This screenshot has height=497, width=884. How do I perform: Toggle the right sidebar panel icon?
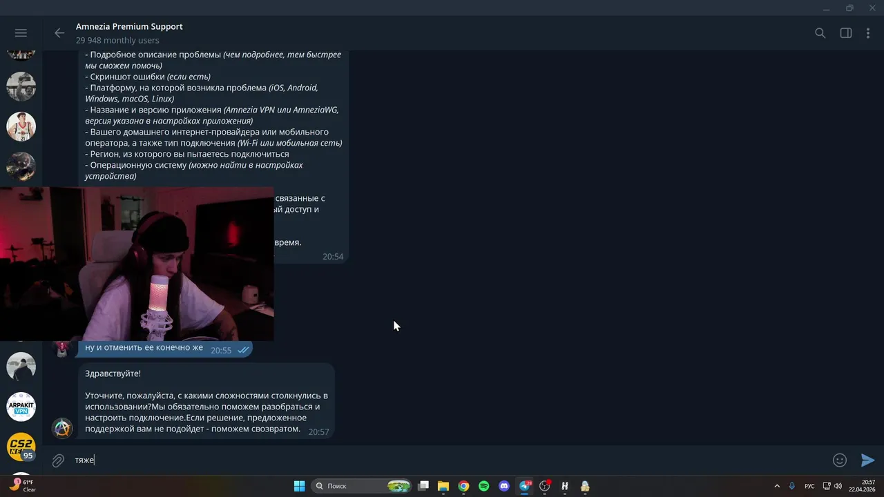tap(845, 33)
